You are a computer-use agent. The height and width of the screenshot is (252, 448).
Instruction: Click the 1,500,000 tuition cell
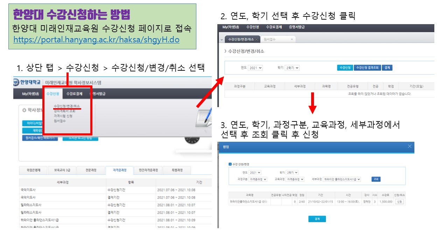click(386, 202)
